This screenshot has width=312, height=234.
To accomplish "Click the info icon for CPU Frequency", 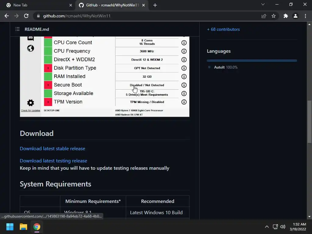I will click(x=184, y=51).
